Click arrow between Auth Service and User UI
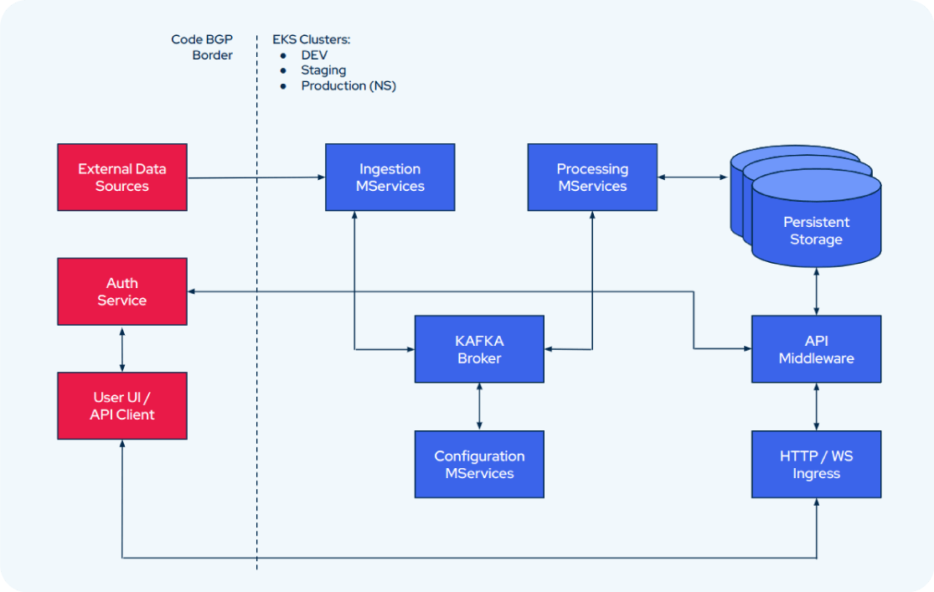The height and width of the screenshot is (592, 934). tap(122, 348)
